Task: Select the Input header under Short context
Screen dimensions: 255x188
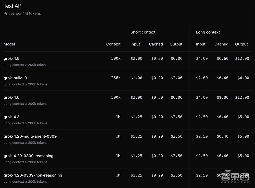Action: click(135, 44)
